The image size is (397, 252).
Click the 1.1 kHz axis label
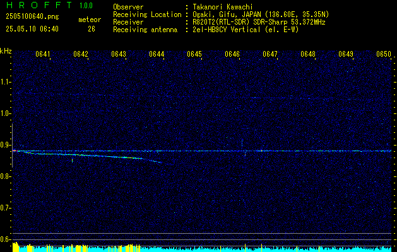[x=6, y=82]
